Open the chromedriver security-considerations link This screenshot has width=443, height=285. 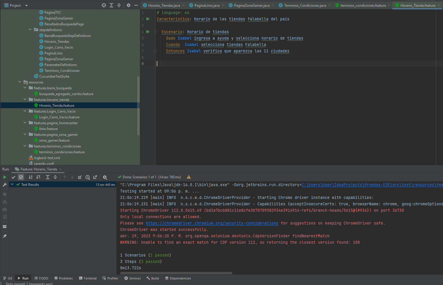[x=212, y=223]
